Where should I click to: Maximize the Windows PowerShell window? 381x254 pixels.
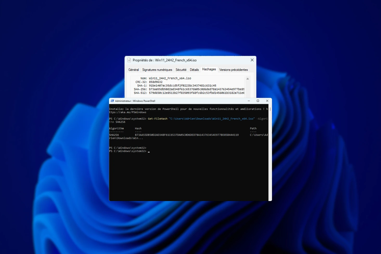click(258, 101)
